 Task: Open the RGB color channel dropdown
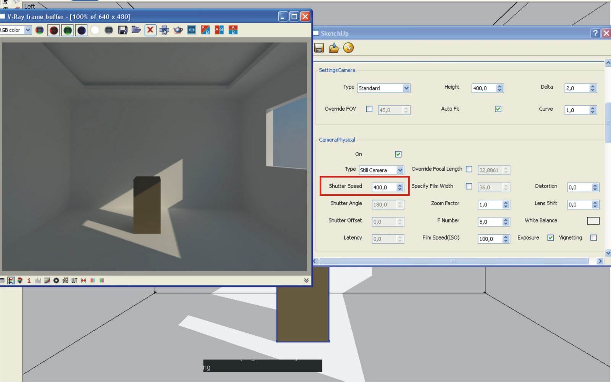28,30
